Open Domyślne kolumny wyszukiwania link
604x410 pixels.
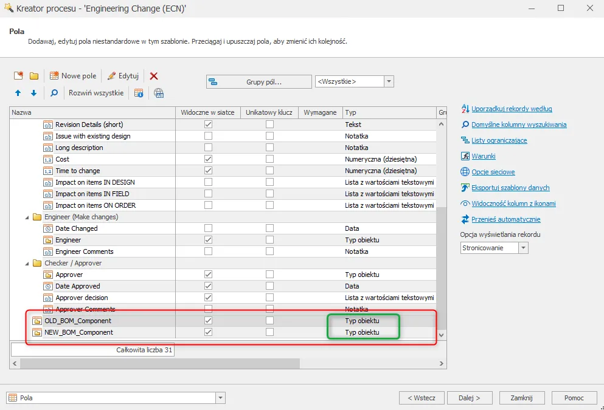click(x=519, y=125)
